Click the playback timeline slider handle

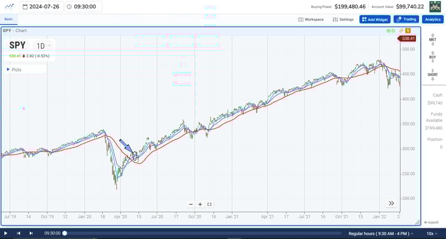tap(65, 233)
